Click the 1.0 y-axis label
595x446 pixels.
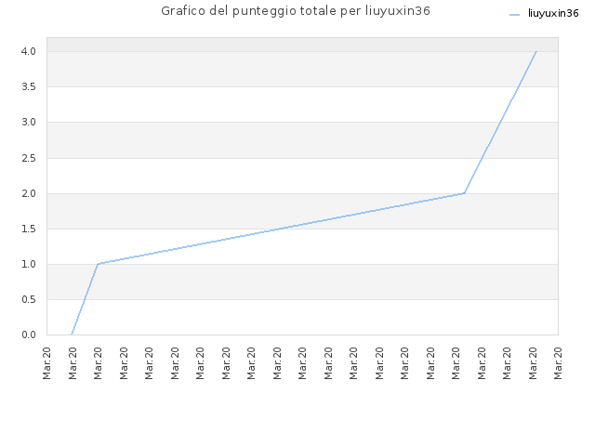point(29,264)
